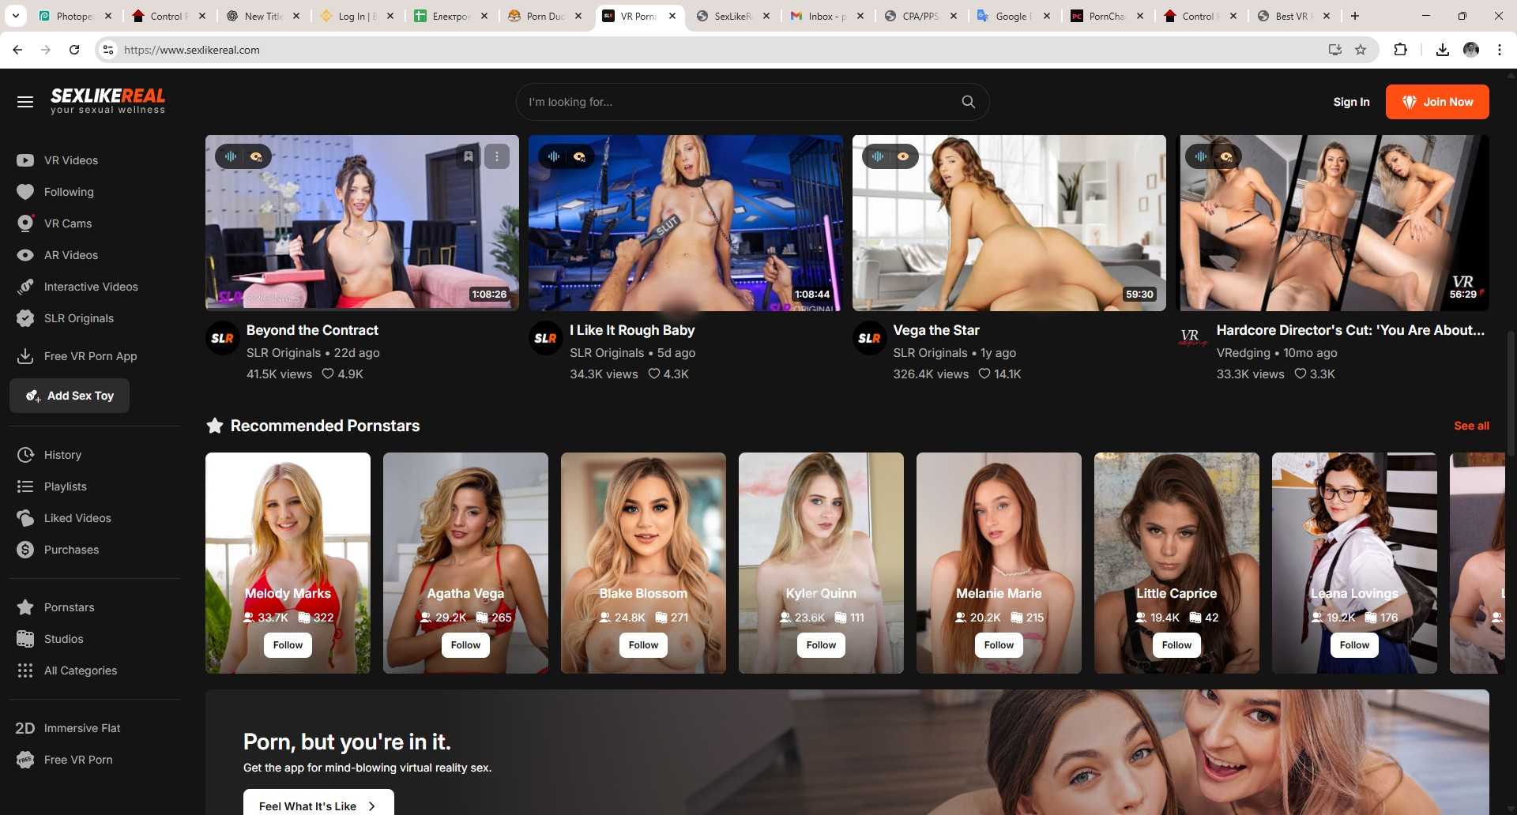Image resolution: width=1517 pixels, height=815 pixels.
Task: Open SLR Originals from the sidebar
Action: (78, 318)
